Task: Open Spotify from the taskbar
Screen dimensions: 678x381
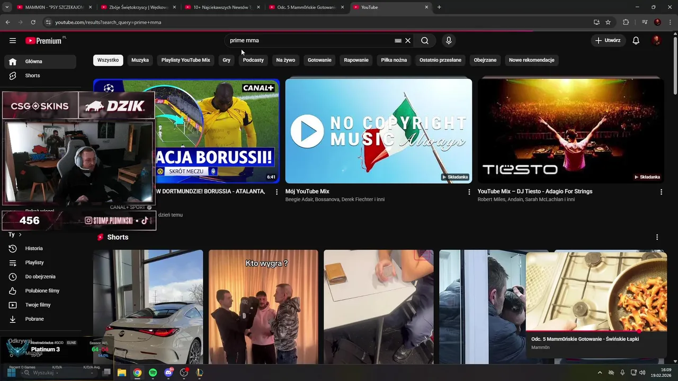Action: tap(153, 373)
